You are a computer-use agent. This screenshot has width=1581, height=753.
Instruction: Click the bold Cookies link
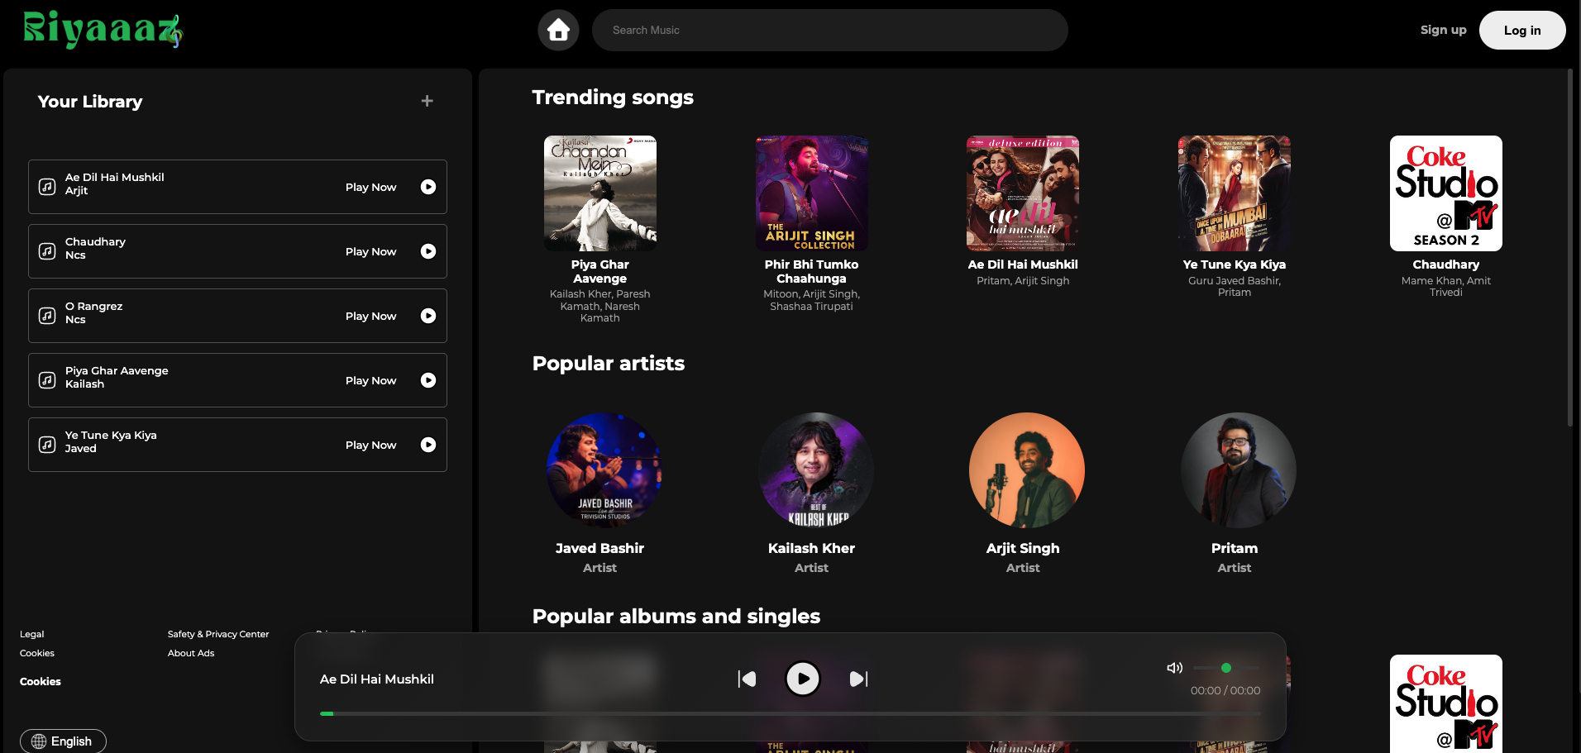click(41, 681)
